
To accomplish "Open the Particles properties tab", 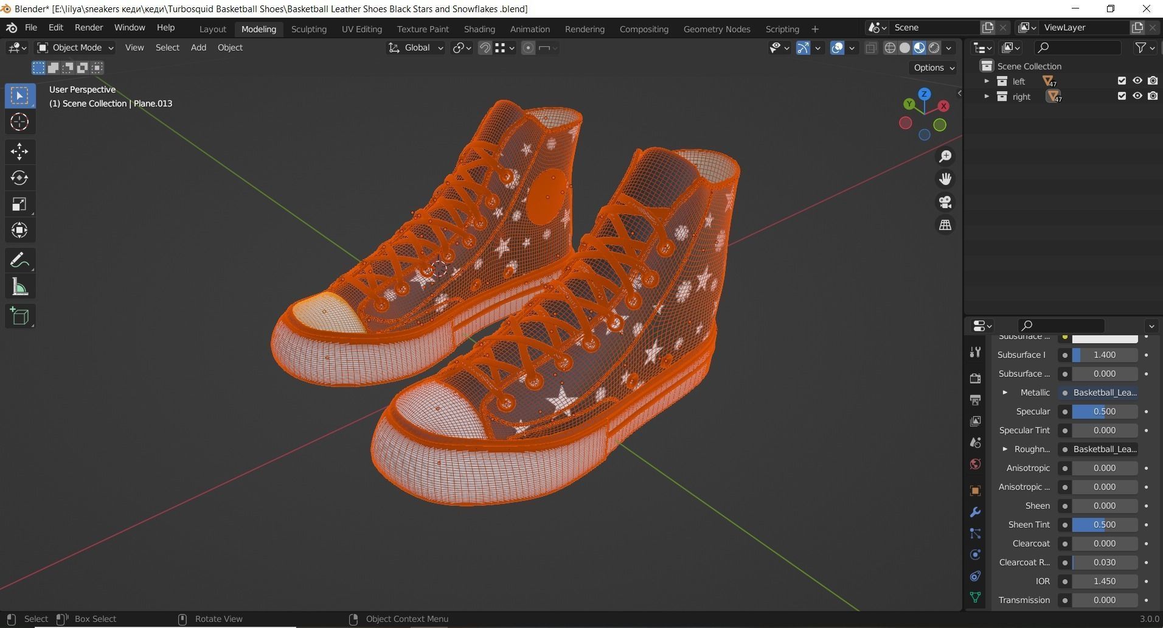I will pos(975,534).
